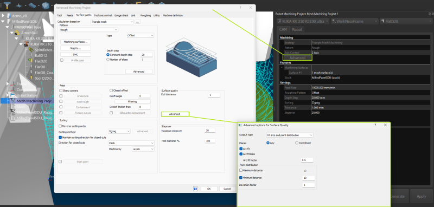Open the Type Offset dropdown

(141, 35)
